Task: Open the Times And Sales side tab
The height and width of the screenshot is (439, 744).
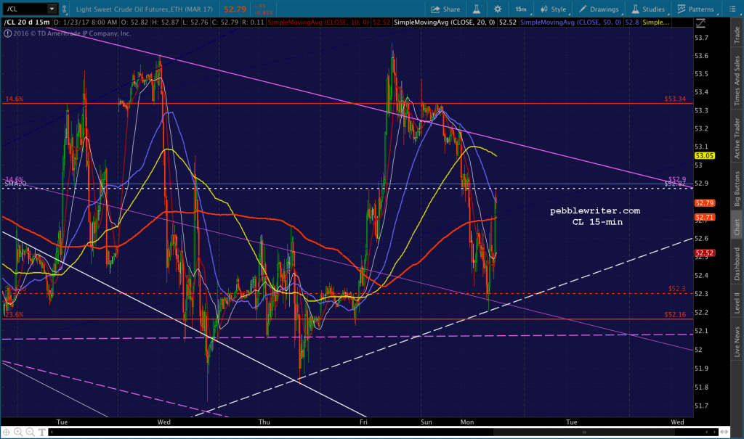Action: [737, 81]
